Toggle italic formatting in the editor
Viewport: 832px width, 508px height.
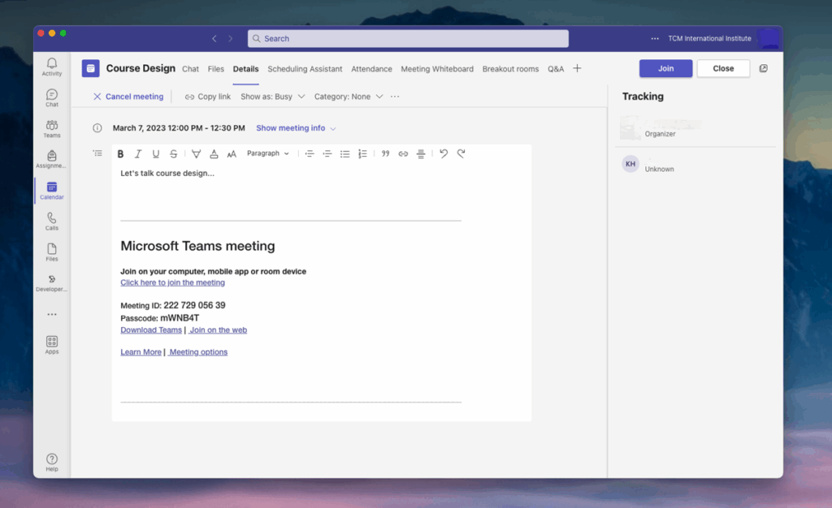[x=138, y=153]
